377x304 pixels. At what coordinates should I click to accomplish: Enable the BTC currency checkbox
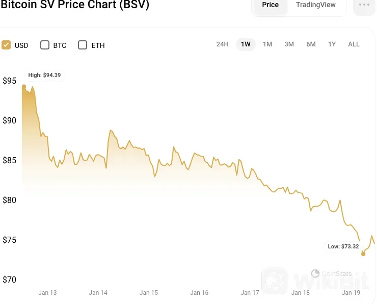click(x=45, y=45)
